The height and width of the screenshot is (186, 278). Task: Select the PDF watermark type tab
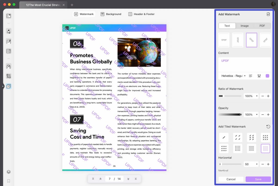[x=262, y=26]
